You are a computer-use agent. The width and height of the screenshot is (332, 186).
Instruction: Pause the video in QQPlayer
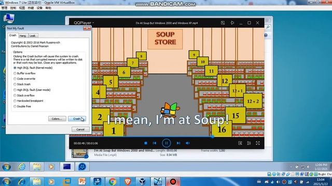click(x=166, y=143)
